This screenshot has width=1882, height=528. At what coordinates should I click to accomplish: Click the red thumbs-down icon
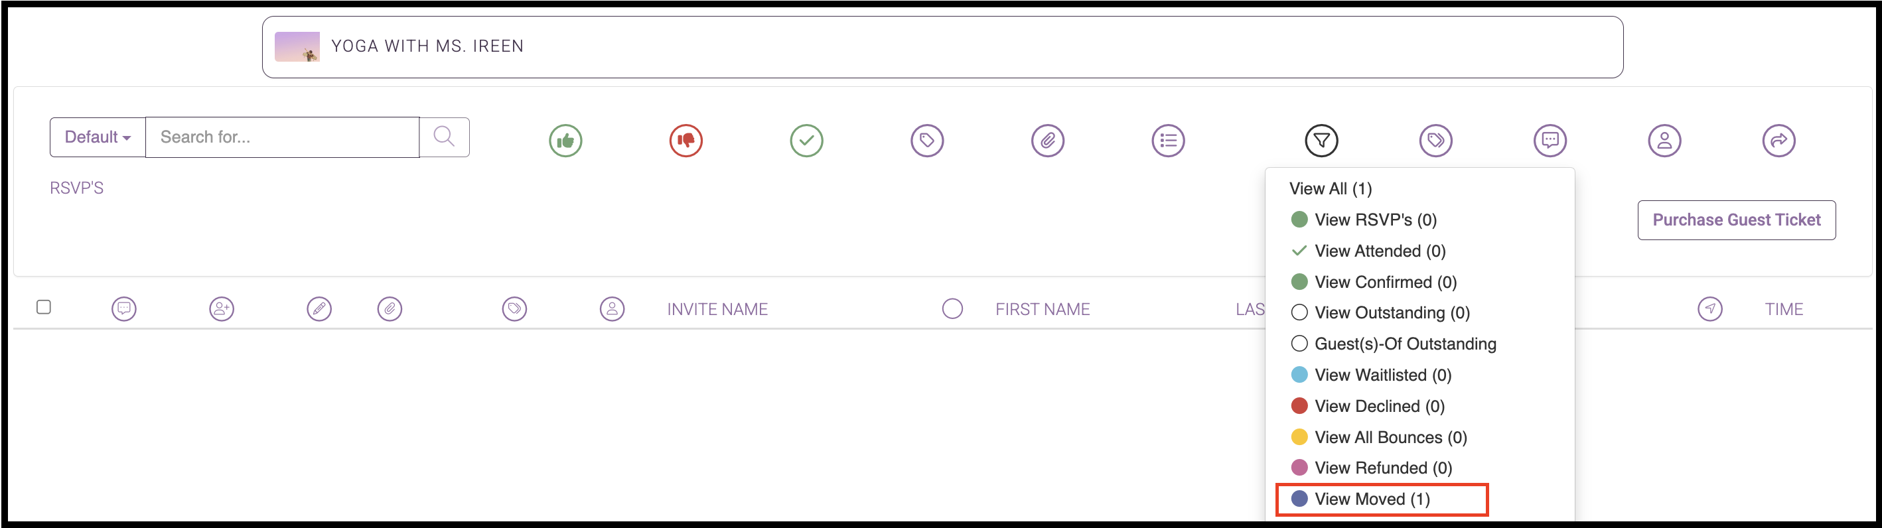point(686,140)
